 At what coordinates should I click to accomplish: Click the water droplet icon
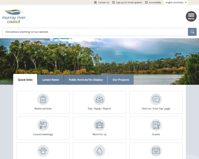tap(99, 151)
